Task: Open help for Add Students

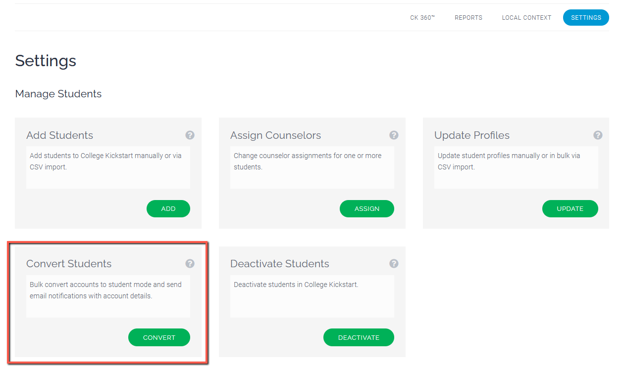Action: [190, 135]
